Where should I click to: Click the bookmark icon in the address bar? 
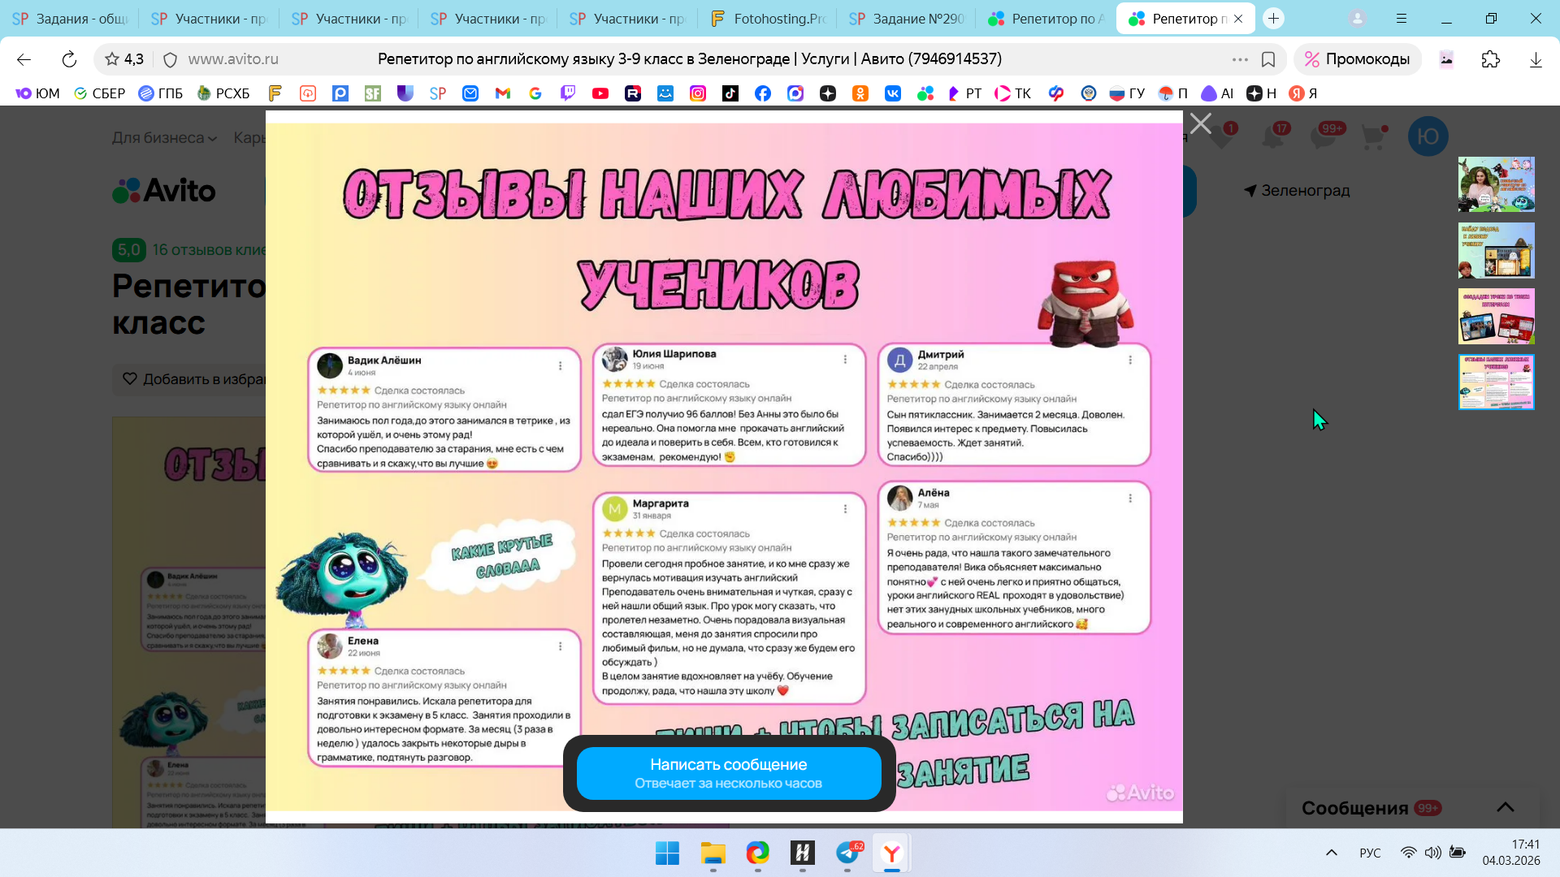[x=1268, y=59]
